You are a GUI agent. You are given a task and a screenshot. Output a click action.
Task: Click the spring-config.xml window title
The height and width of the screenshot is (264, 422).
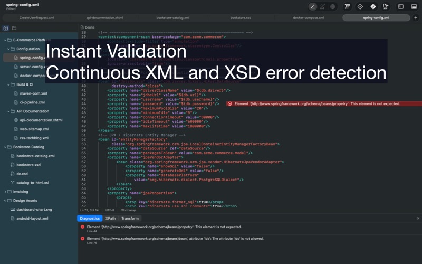pos(22,5)
